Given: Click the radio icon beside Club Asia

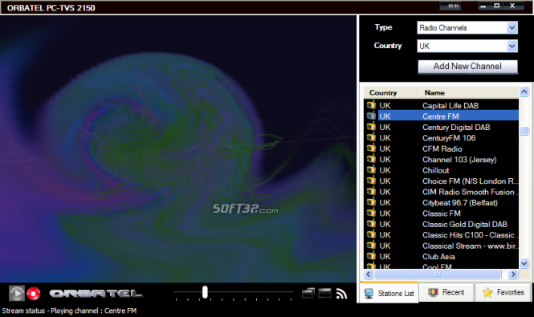Looking at the screenshot, I should [x=371, y=256].
